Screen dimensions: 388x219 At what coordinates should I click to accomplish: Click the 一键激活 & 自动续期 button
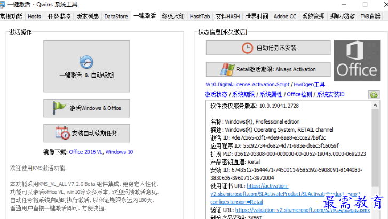(86, 67)
